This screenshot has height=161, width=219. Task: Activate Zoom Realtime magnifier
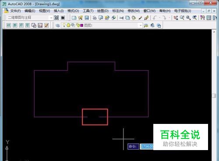(182, 18)
